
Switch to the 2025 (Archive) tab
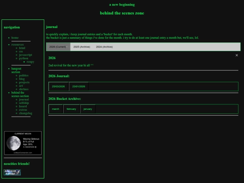coord(82,47)
